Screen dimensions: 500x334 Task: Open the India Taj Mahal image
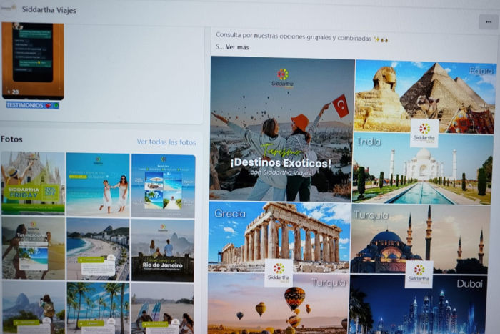(x=423, y=168)
